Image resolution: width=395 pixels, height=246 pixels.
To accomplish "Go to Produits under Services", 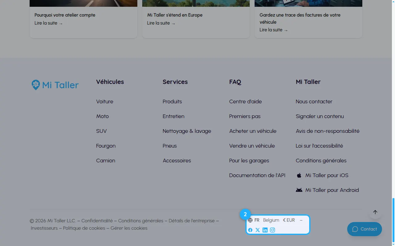I will 172,101.
